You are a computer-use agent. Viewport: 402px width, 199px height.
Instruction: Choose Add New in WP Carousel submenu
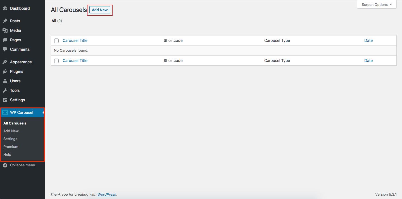tap(11, 131)
